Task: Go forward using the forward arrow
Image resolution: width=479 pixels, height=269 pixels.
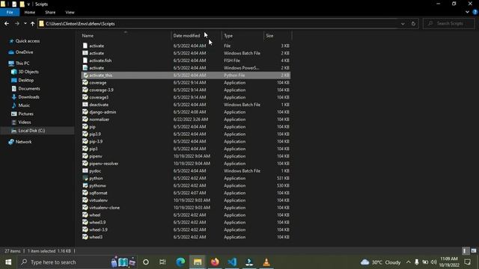Action: click(17, 23)
